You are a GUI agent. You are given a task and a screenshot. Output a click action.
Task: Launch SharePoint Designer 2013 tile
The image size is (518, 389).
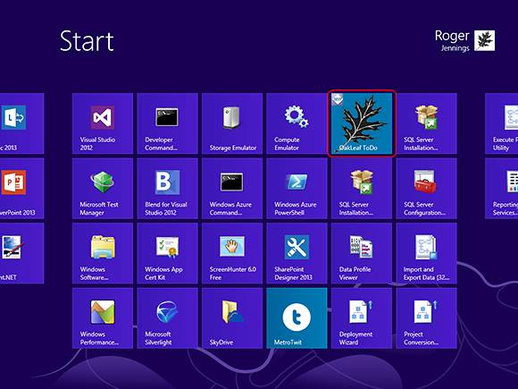[297, 253]
